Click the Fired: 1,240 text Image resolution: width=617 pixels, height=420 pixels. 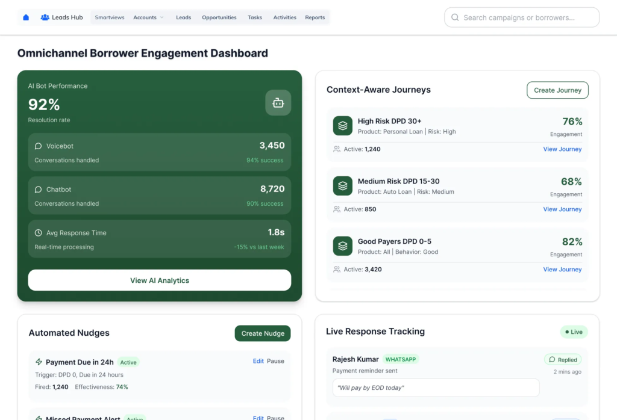52,387
